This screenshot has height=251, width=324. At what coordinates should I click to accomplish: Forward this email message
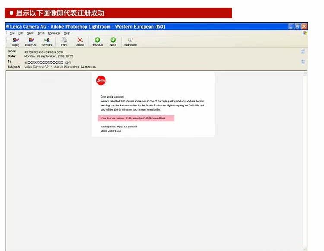(x=47, y=42)
